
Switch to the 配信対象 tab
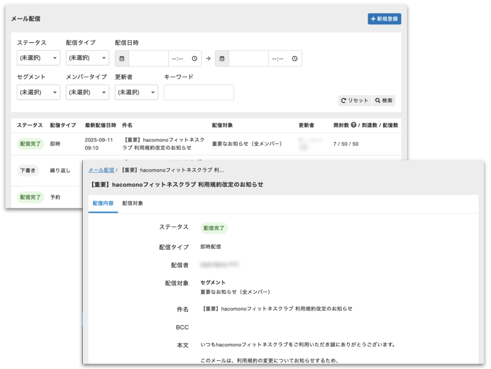coord(133,203)
